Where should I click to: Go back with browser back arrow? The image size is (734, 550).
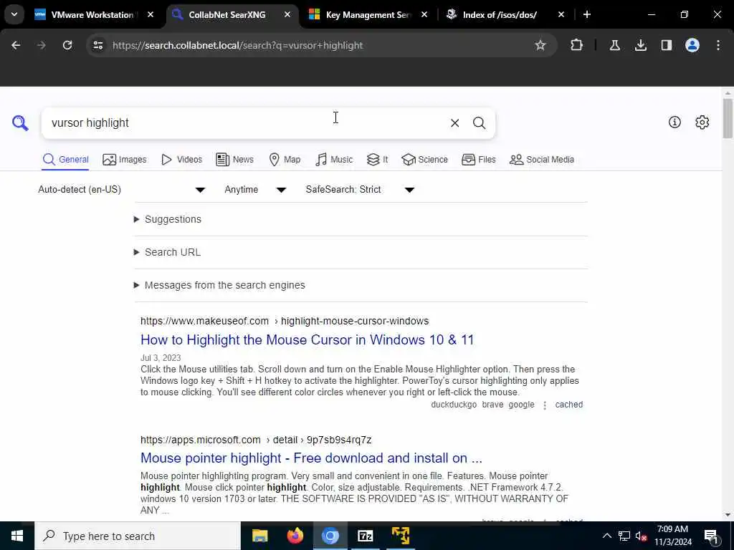tap(16, 45)
